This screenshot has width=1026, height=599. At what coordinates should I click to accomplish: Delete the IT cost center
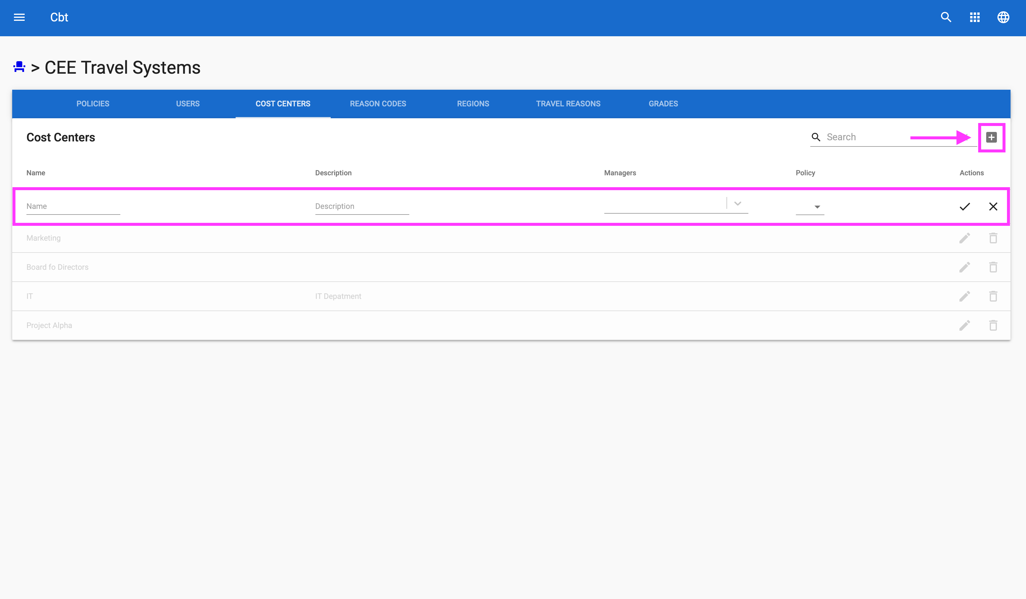click(993, 296)
